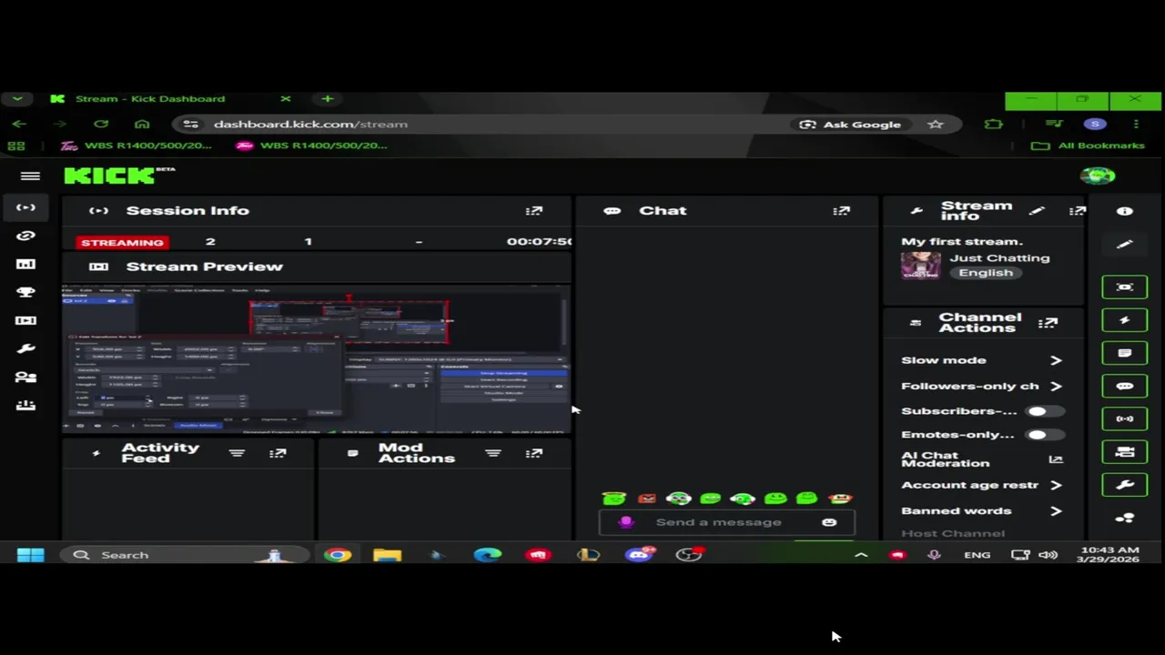Open AI Chat Moderation external link

(x=1056, y=459)
